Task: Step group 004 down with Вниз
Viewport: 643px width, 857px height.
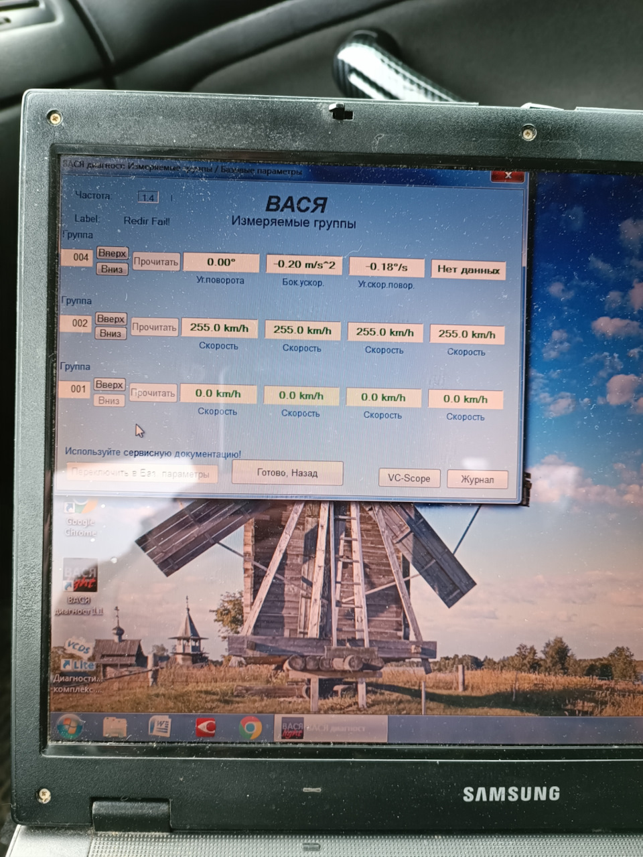Action: pos(112,268)
